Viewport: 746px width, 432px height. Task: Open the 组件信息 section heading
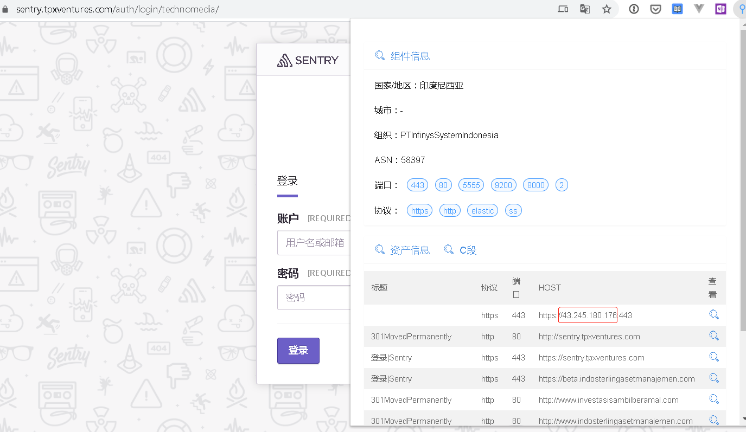point(410,56)
